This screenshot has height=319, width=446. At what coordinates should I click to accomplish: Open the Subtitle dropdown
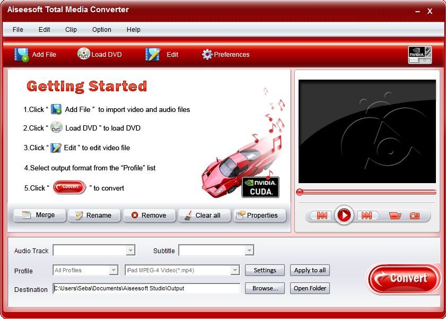point(249,250)
